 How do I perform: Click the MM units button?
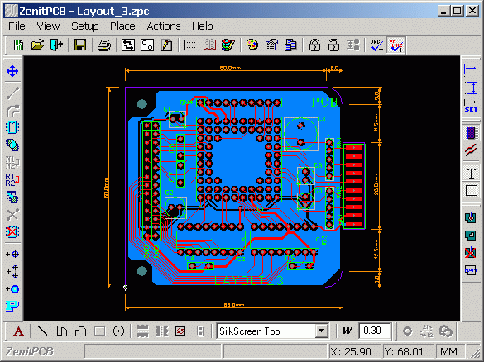(x=448, y=351)
